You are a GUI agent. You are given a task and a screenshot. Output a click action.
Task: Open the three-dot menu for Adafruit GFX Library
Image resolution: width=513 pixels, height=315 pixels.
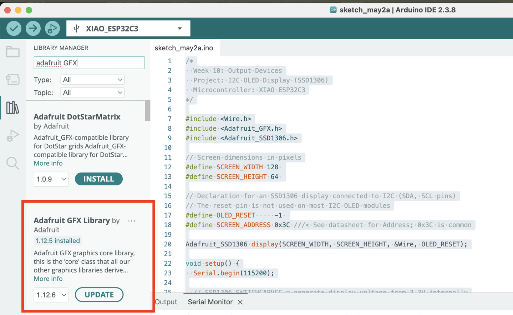pyautogui.click(x=132, y=221)
